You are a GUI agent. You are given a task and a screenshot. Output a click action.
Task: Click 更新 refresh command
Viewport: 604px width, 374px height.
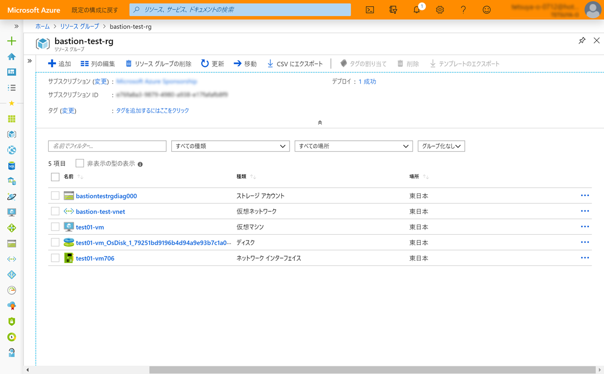point(212,63)
